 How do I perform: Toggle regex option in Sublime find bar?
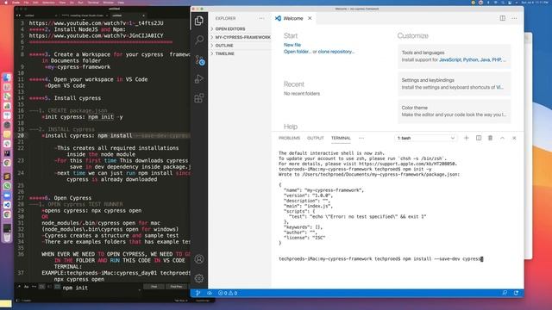19,287
